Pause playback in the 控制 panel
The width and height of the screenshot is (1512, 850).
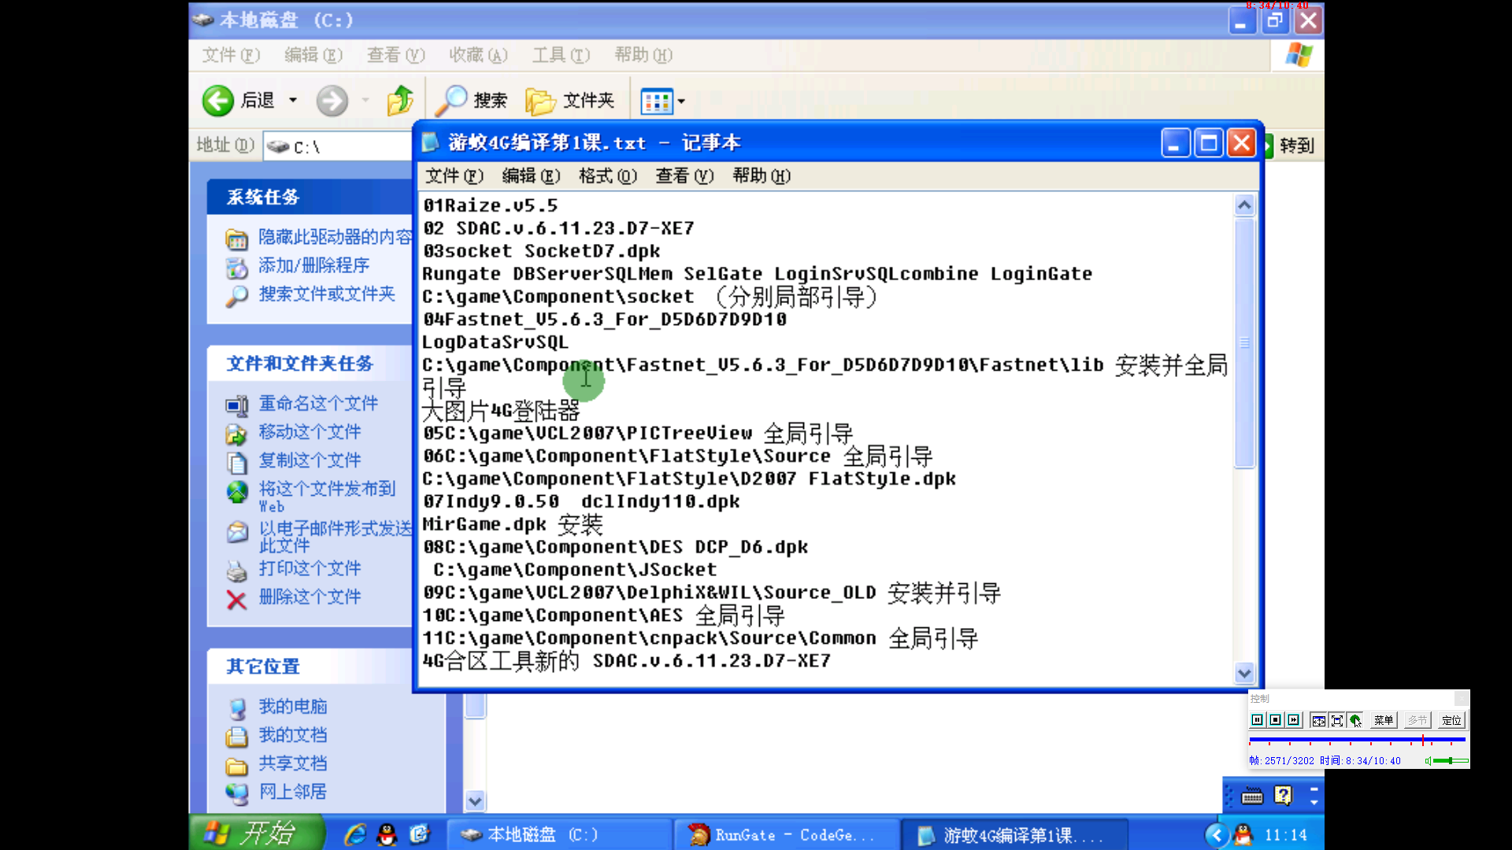pyautogui.click(x=1257, y=720)
